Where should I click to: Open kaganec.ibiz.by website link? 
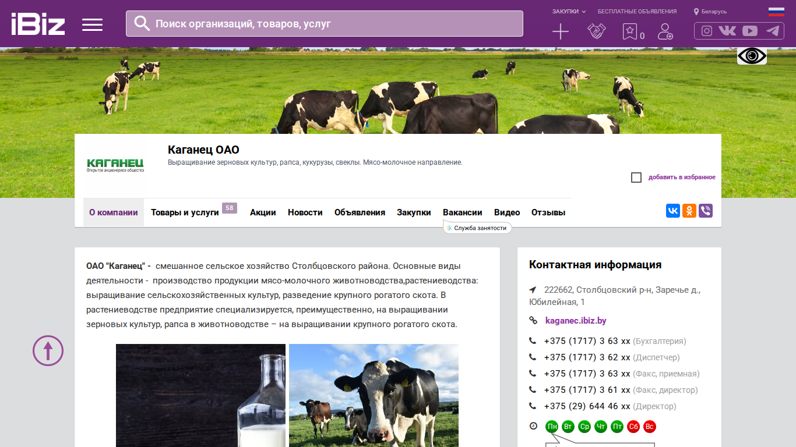pyautogui.click(x=576, y=321)
